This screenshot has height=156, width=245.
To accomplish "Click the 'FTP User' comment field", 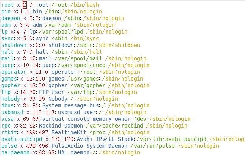I will pos(52,92).
